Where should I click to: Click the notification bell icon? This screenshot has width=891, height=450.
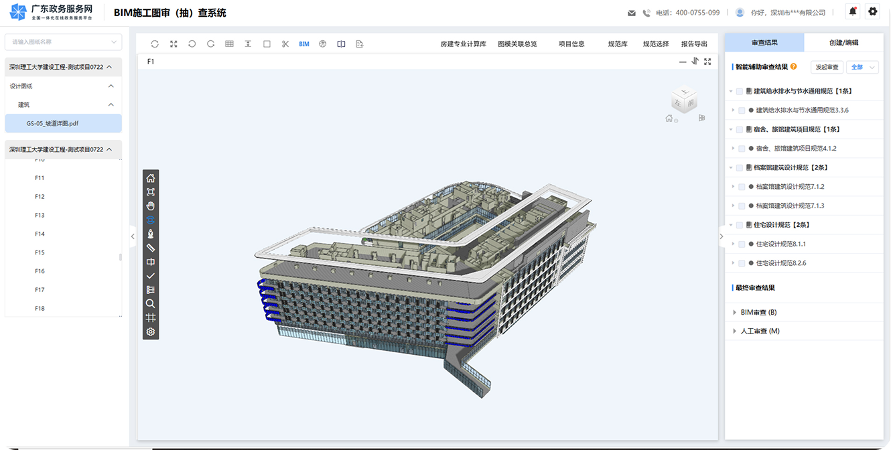(x=853, y=11)
